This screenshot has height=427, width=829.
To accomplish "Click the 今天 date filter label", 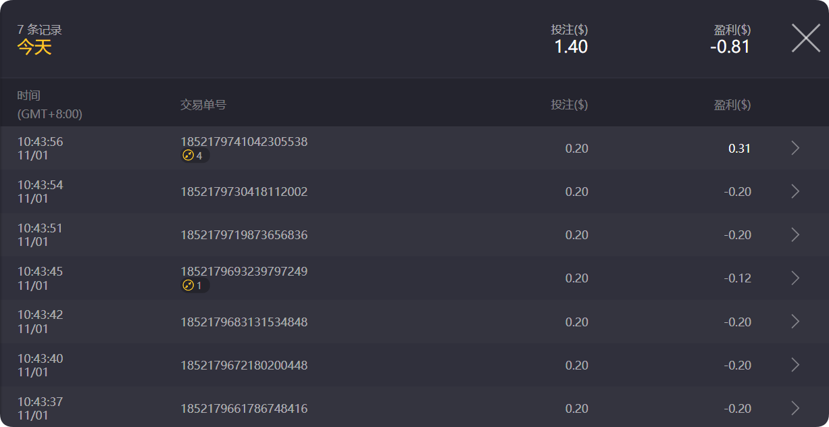I will (x=34, y=47).
